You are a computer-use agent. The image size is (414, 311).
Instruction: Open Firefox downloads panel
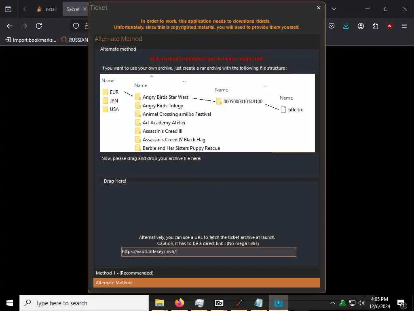346,26
